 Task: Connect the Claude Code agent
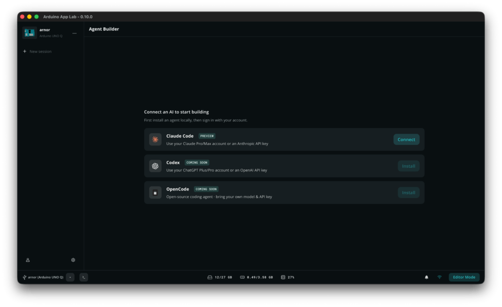[x=406, y=140]
